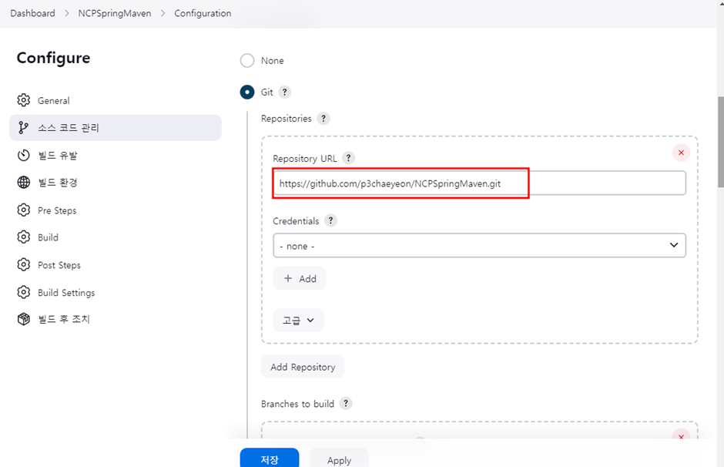
Task: Click the 빌드 유발 clock icon
Action: [x=24, y=155]
